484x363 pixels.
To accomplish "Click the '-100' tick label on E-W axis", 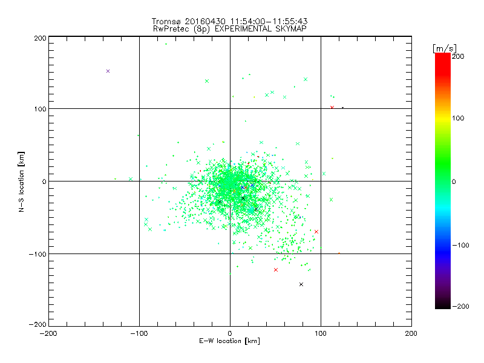I will pos(139,333).
